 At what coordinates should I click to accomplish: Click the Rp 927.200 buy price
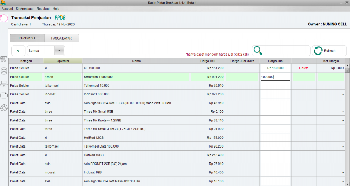click(215, 94)
